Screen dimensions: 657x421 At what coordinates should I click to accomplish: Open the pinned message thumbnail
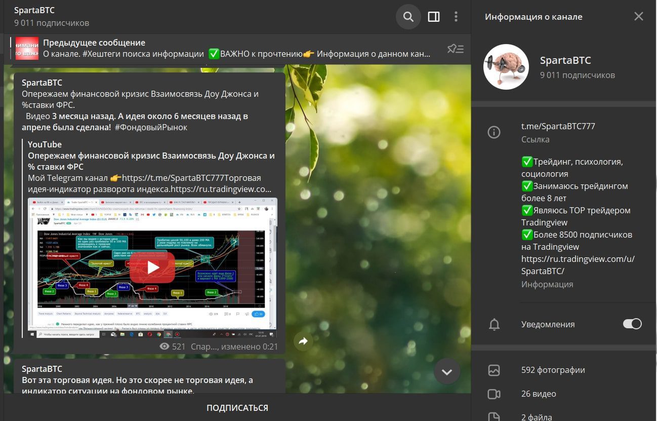click(x=27, y=49)
